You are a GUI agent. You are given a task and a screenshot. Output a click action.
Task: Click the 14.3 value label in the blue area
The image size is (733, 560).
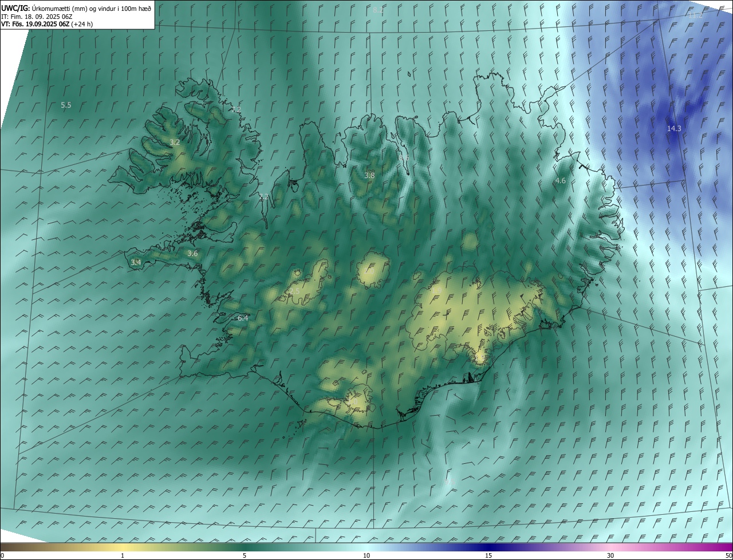674,128
